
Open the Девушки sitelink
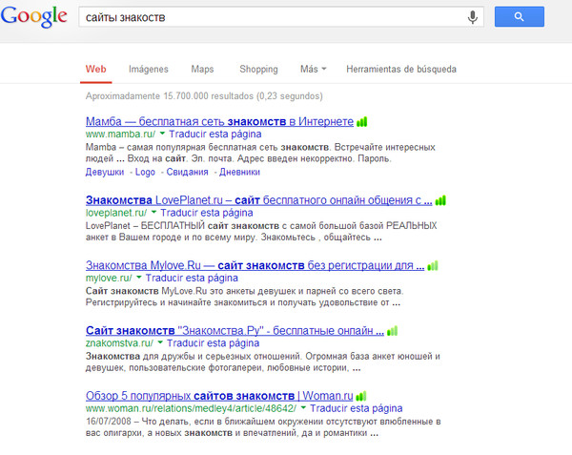point(105,172)
